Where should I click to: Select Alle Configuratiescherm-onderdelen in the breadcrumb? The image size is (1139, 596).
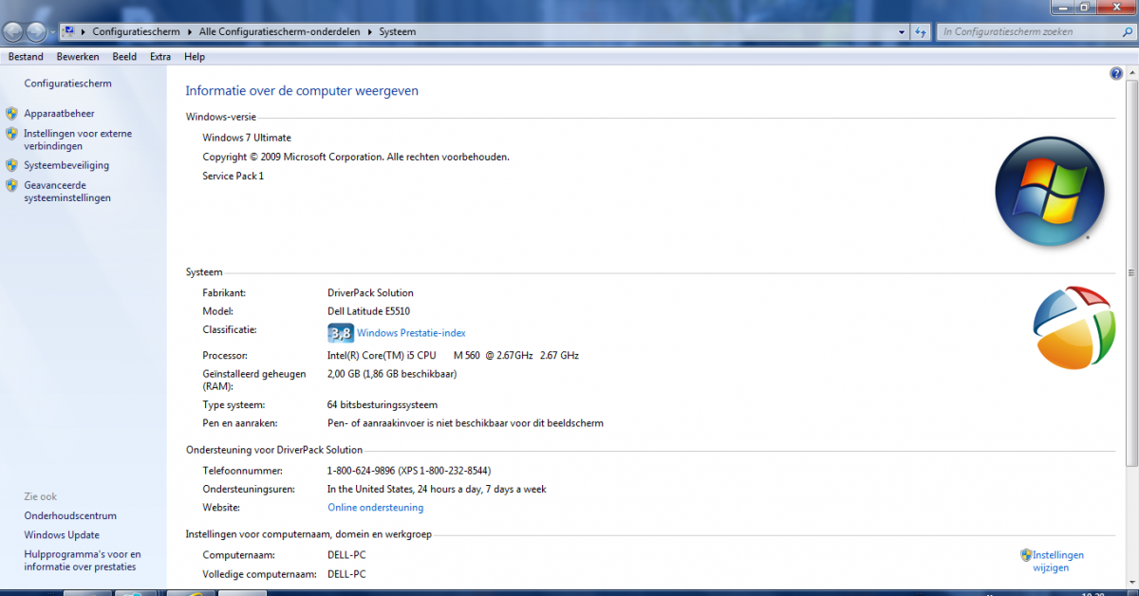point(282,31)
